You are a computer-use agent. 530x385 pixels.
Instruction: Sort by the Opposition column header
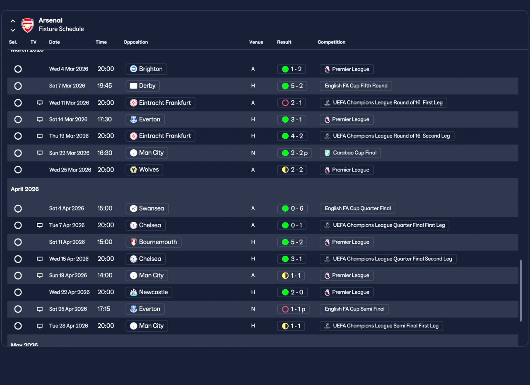click(136, 42)
